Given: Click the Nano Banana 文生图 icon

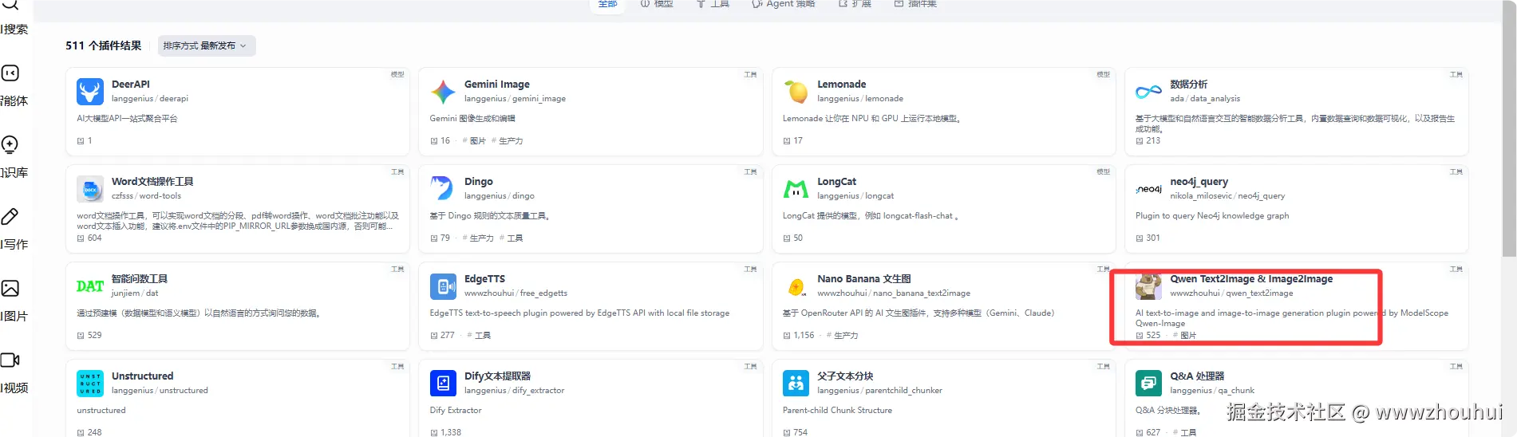Looking at the screenshot, I should tap(796, 286).
